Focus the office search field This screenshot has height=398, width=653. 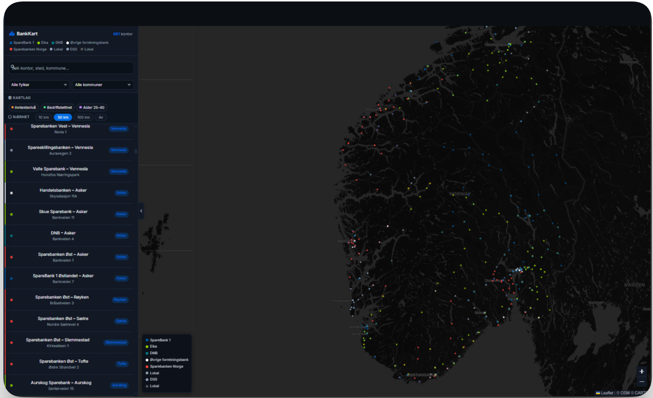tap(71, 68)
